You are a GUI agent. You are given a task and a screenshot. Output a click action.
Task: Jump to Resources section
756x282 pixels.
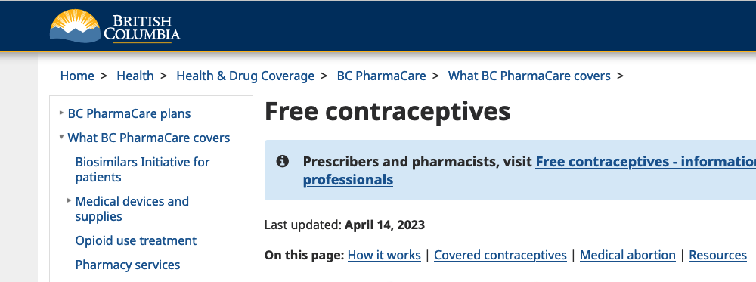(x=718, y=255)
